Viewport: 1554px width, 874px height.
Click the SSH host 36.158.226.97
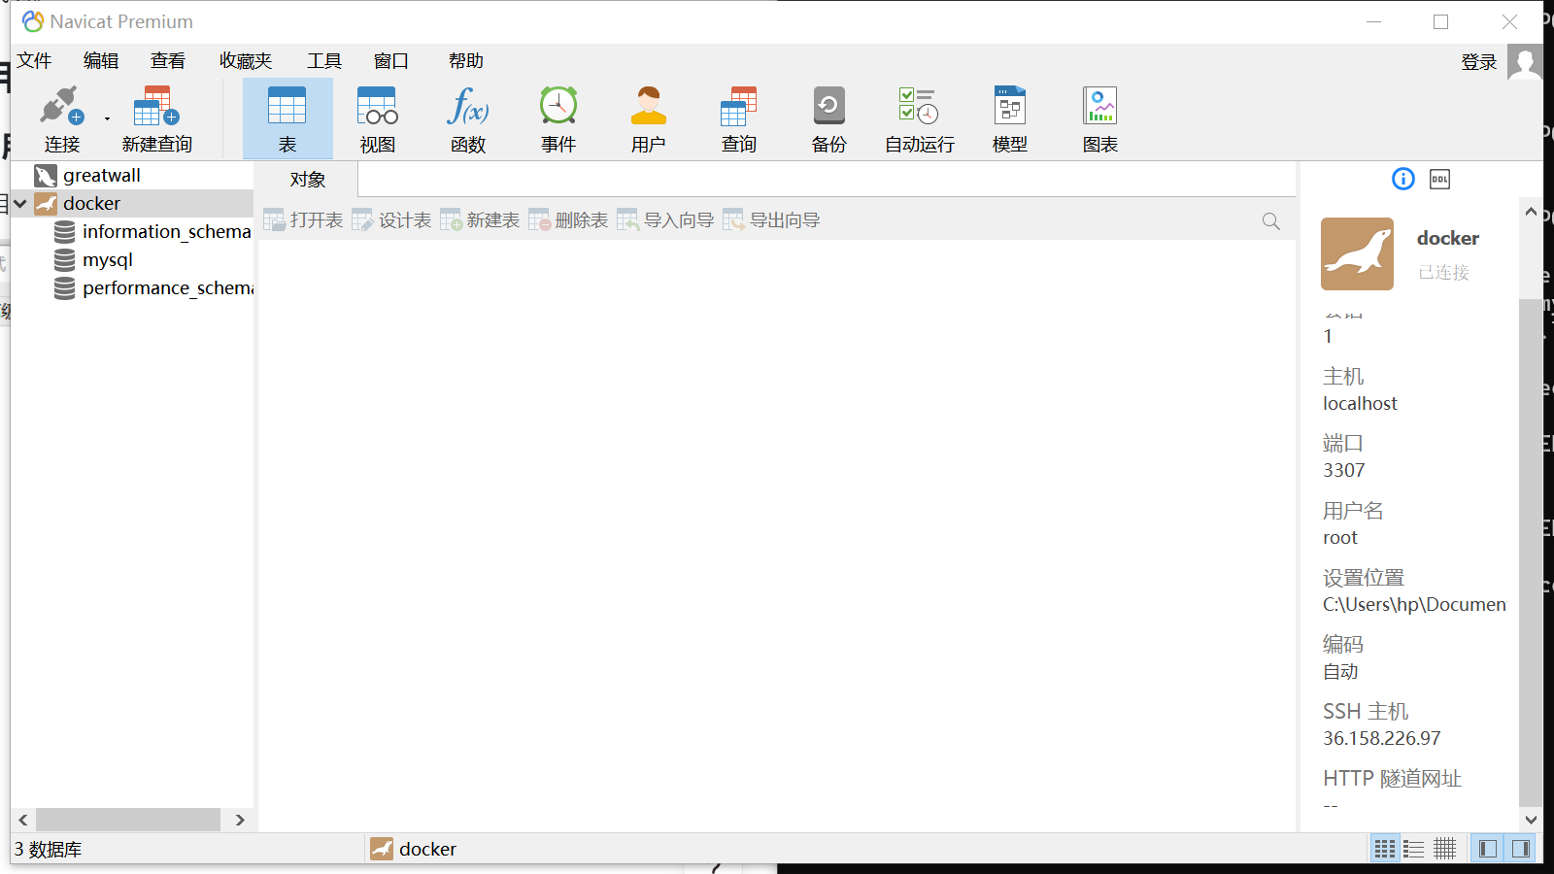[1381, 739]
